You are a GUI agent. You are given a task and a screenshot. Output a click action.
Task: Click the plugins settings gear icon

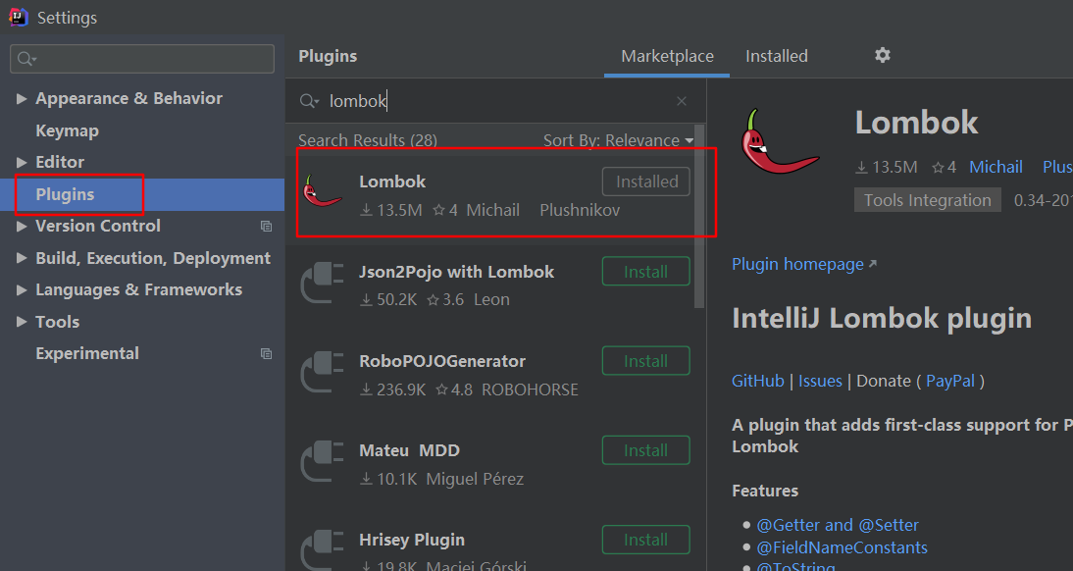coord(883,56)
